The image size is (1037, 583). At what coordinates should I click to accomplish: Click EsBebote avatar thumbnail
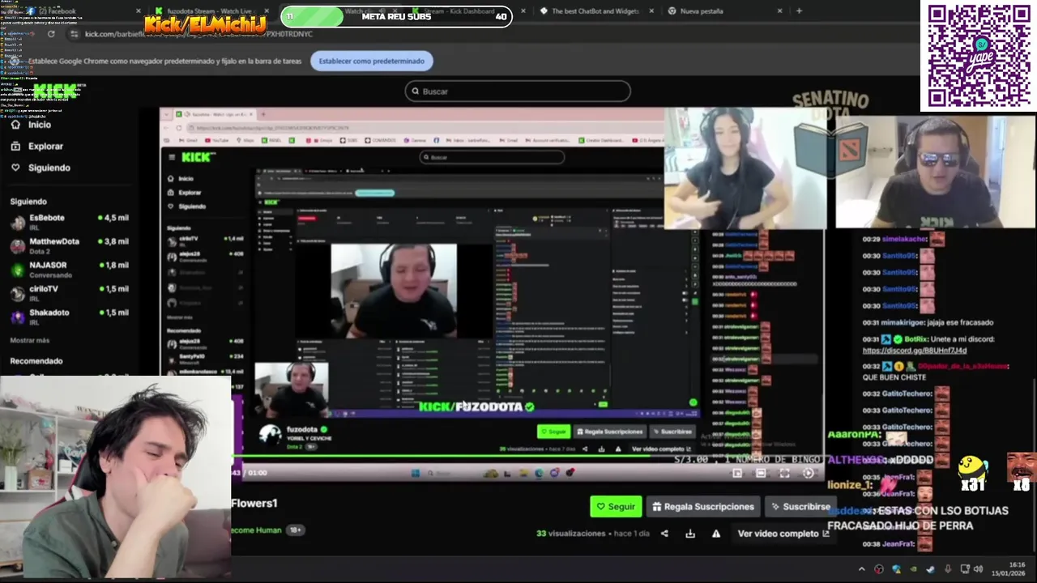[18, 223]
